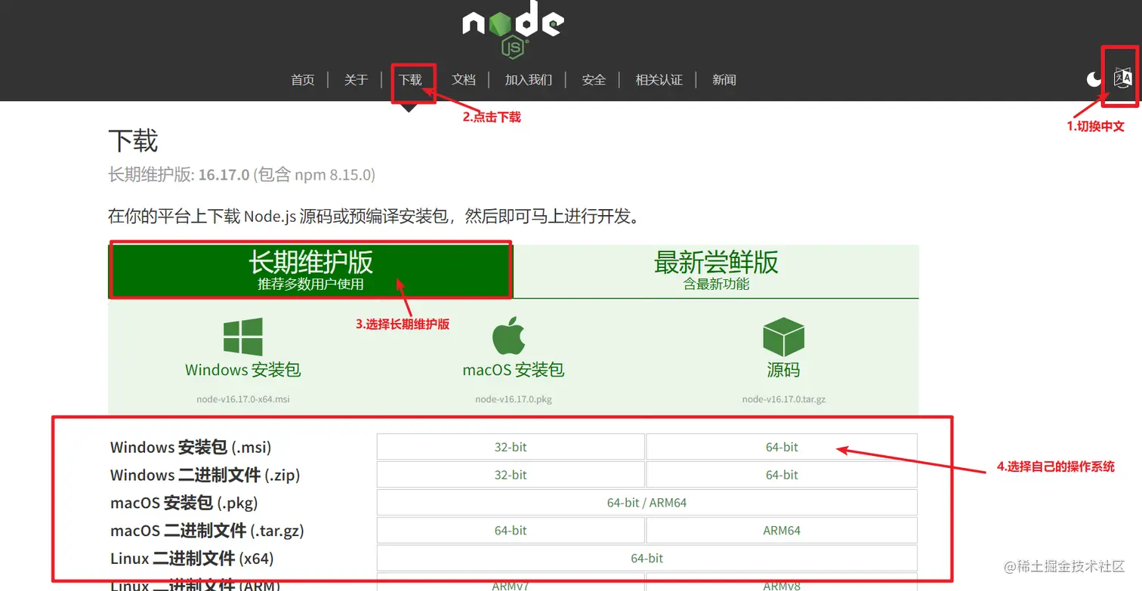Image resolution: width=1142 pixels, height=591 pixels.
Task: Select the 长期维护版 tab
Action: click(x=311, y=270)
